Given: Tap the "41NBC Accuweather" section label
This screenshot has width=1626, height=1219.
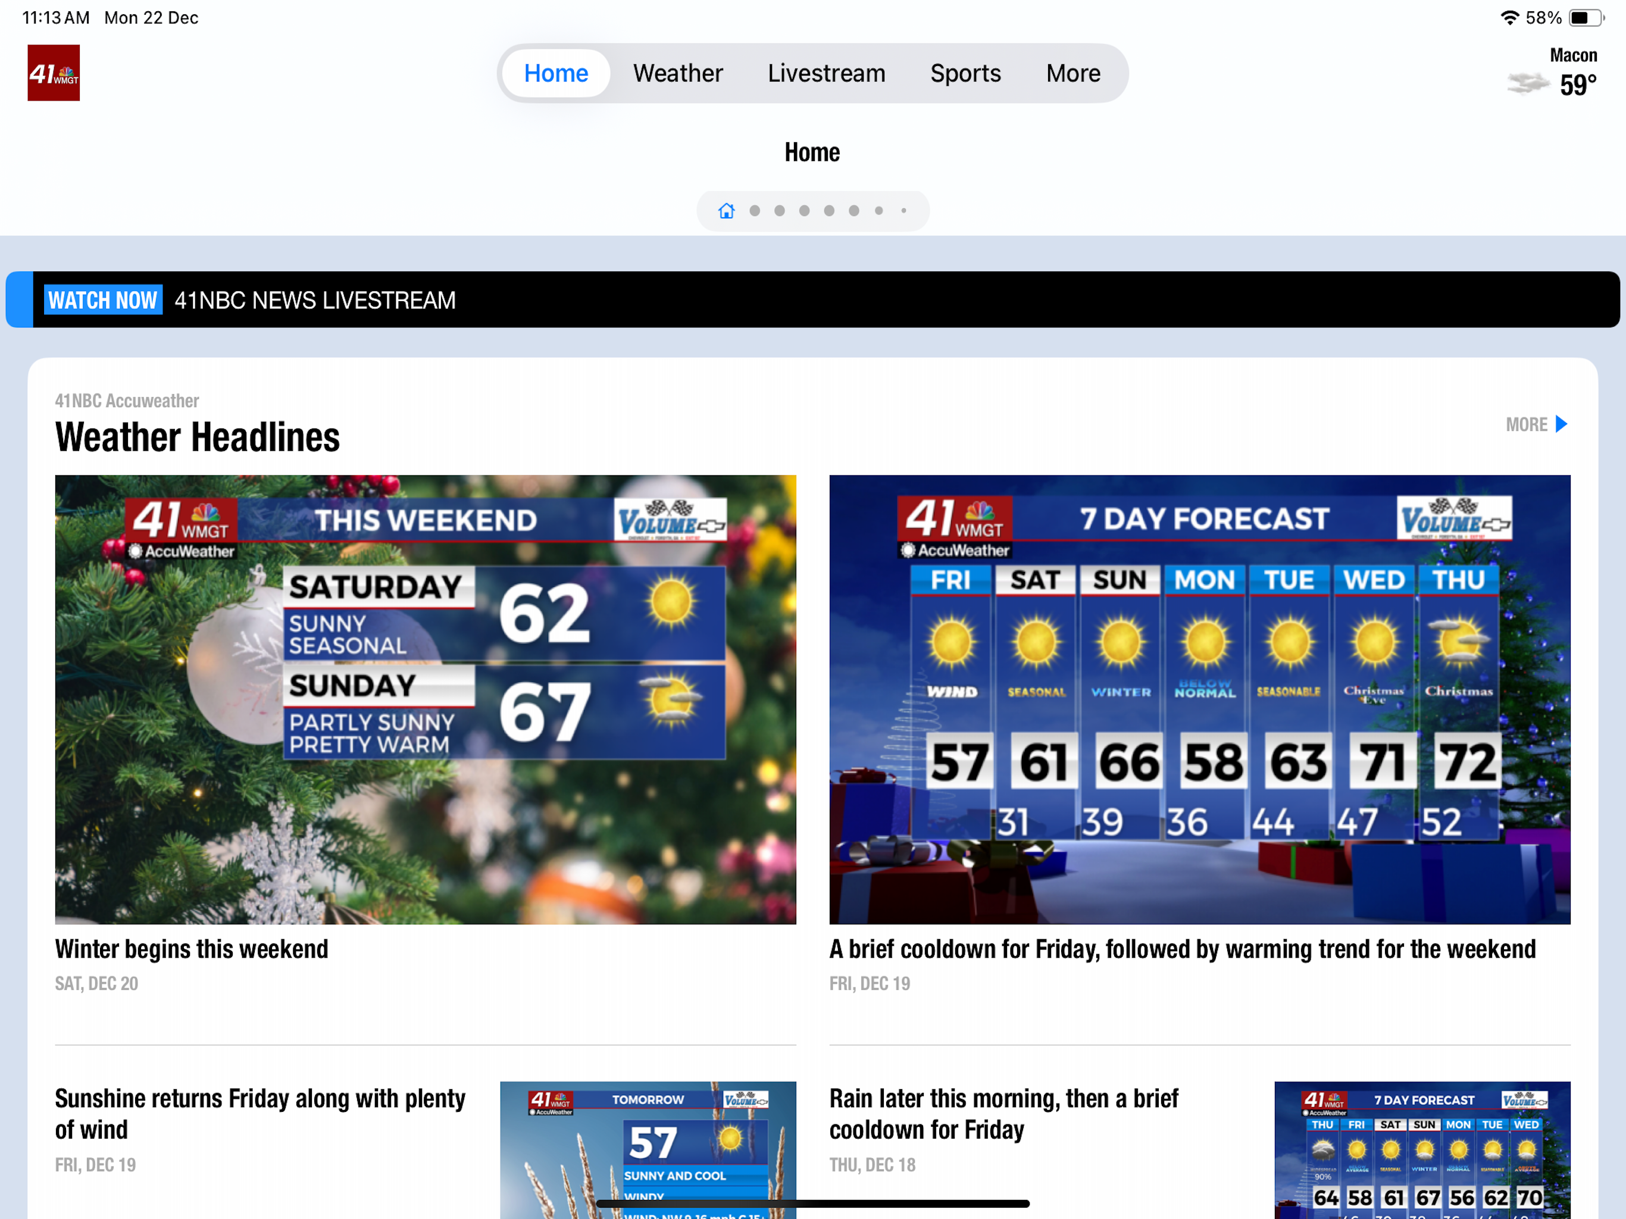Looking at the screenshot, I should tap(126, 401).
